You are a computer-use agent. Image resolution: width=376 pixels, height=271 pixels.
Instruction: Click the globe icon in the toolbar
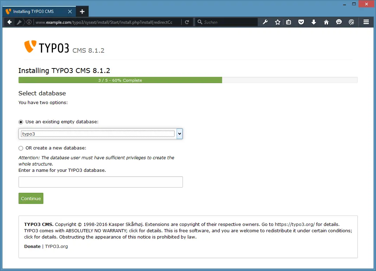[352, 22]
